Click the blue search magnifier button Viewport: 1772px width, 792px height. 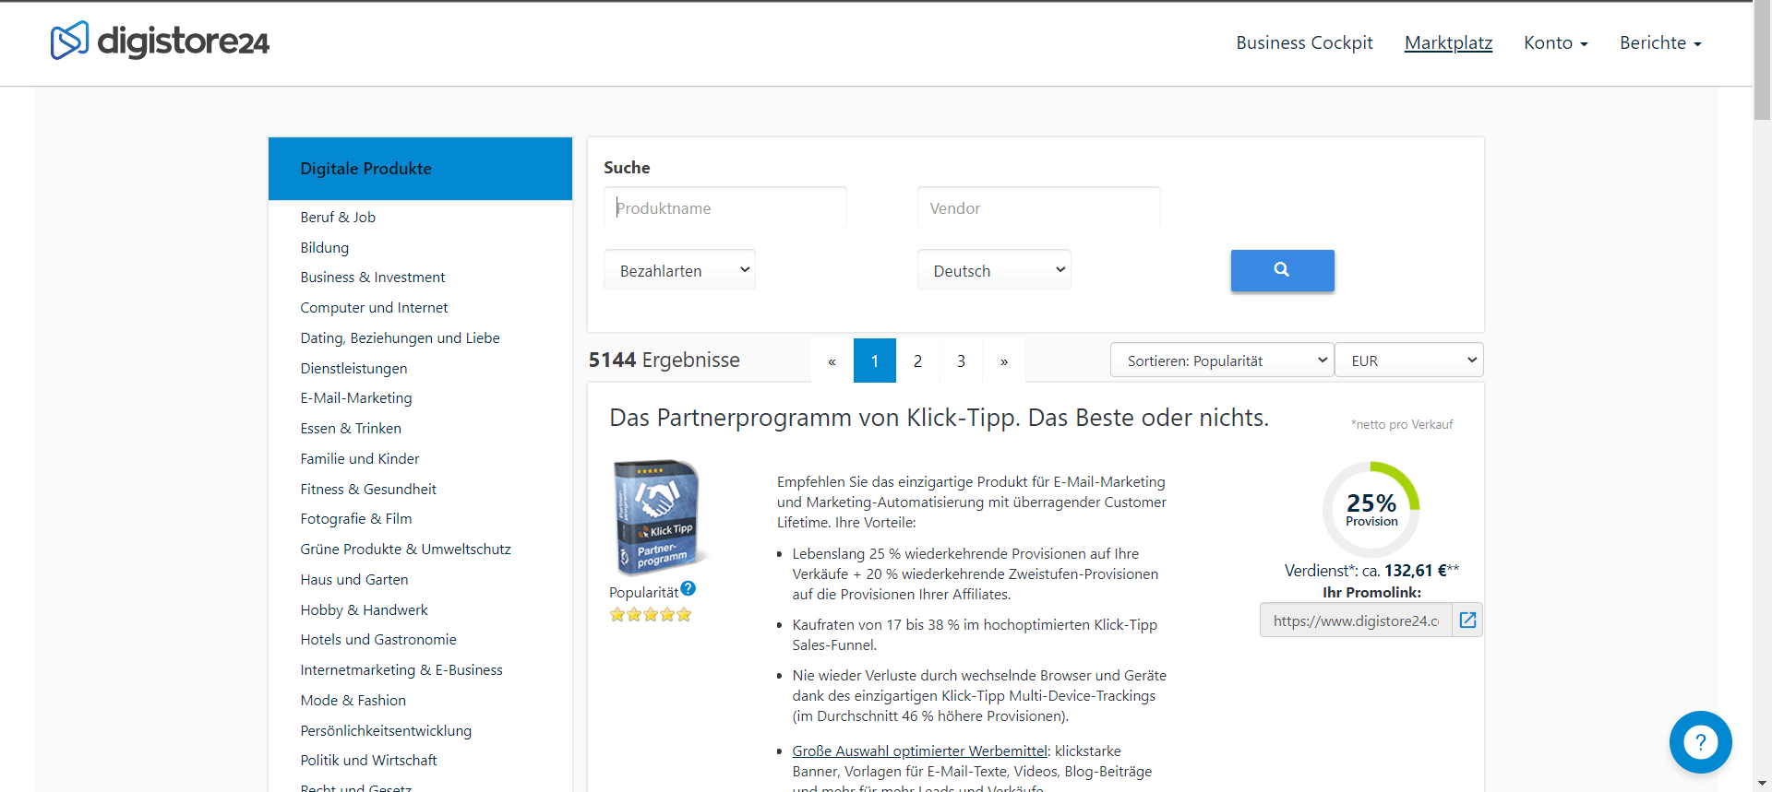pyautogui.click(x=1282, y=270)
